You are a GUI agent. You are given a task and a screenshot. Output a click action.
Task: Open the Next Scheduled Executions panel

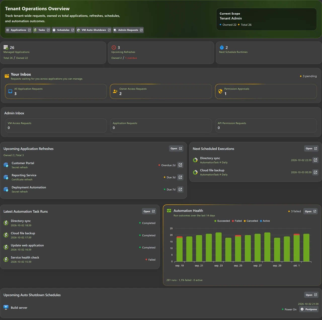(311, 149)
